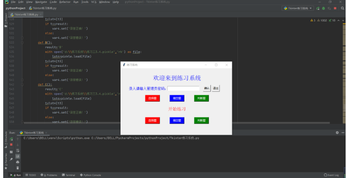The width and height of the screenshot is (347, 178).
Task: Click the Print icon in Run panel
Action: click(x=18, y=162)
